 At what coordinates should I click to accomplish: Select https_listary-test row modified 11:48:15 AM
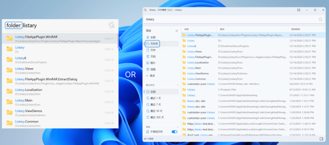coord(253,124)
